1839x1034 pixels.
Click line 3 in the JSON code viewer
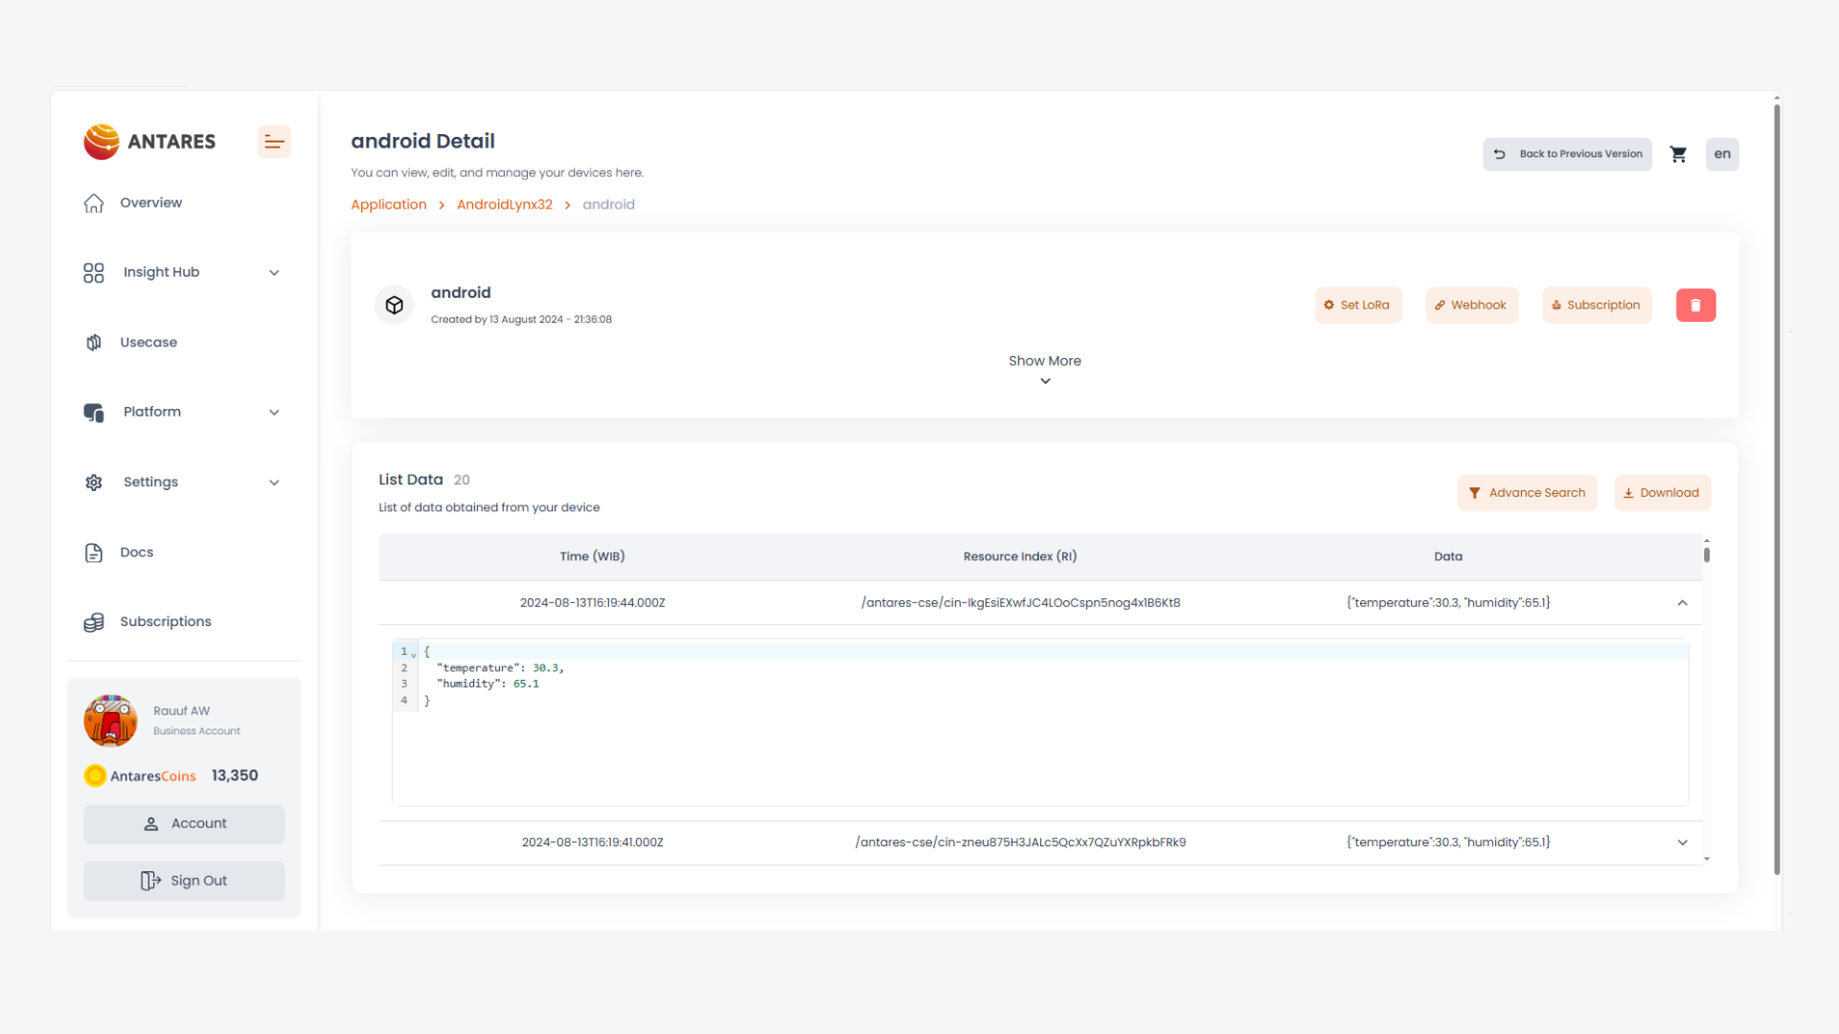click(x=488, y=684)
